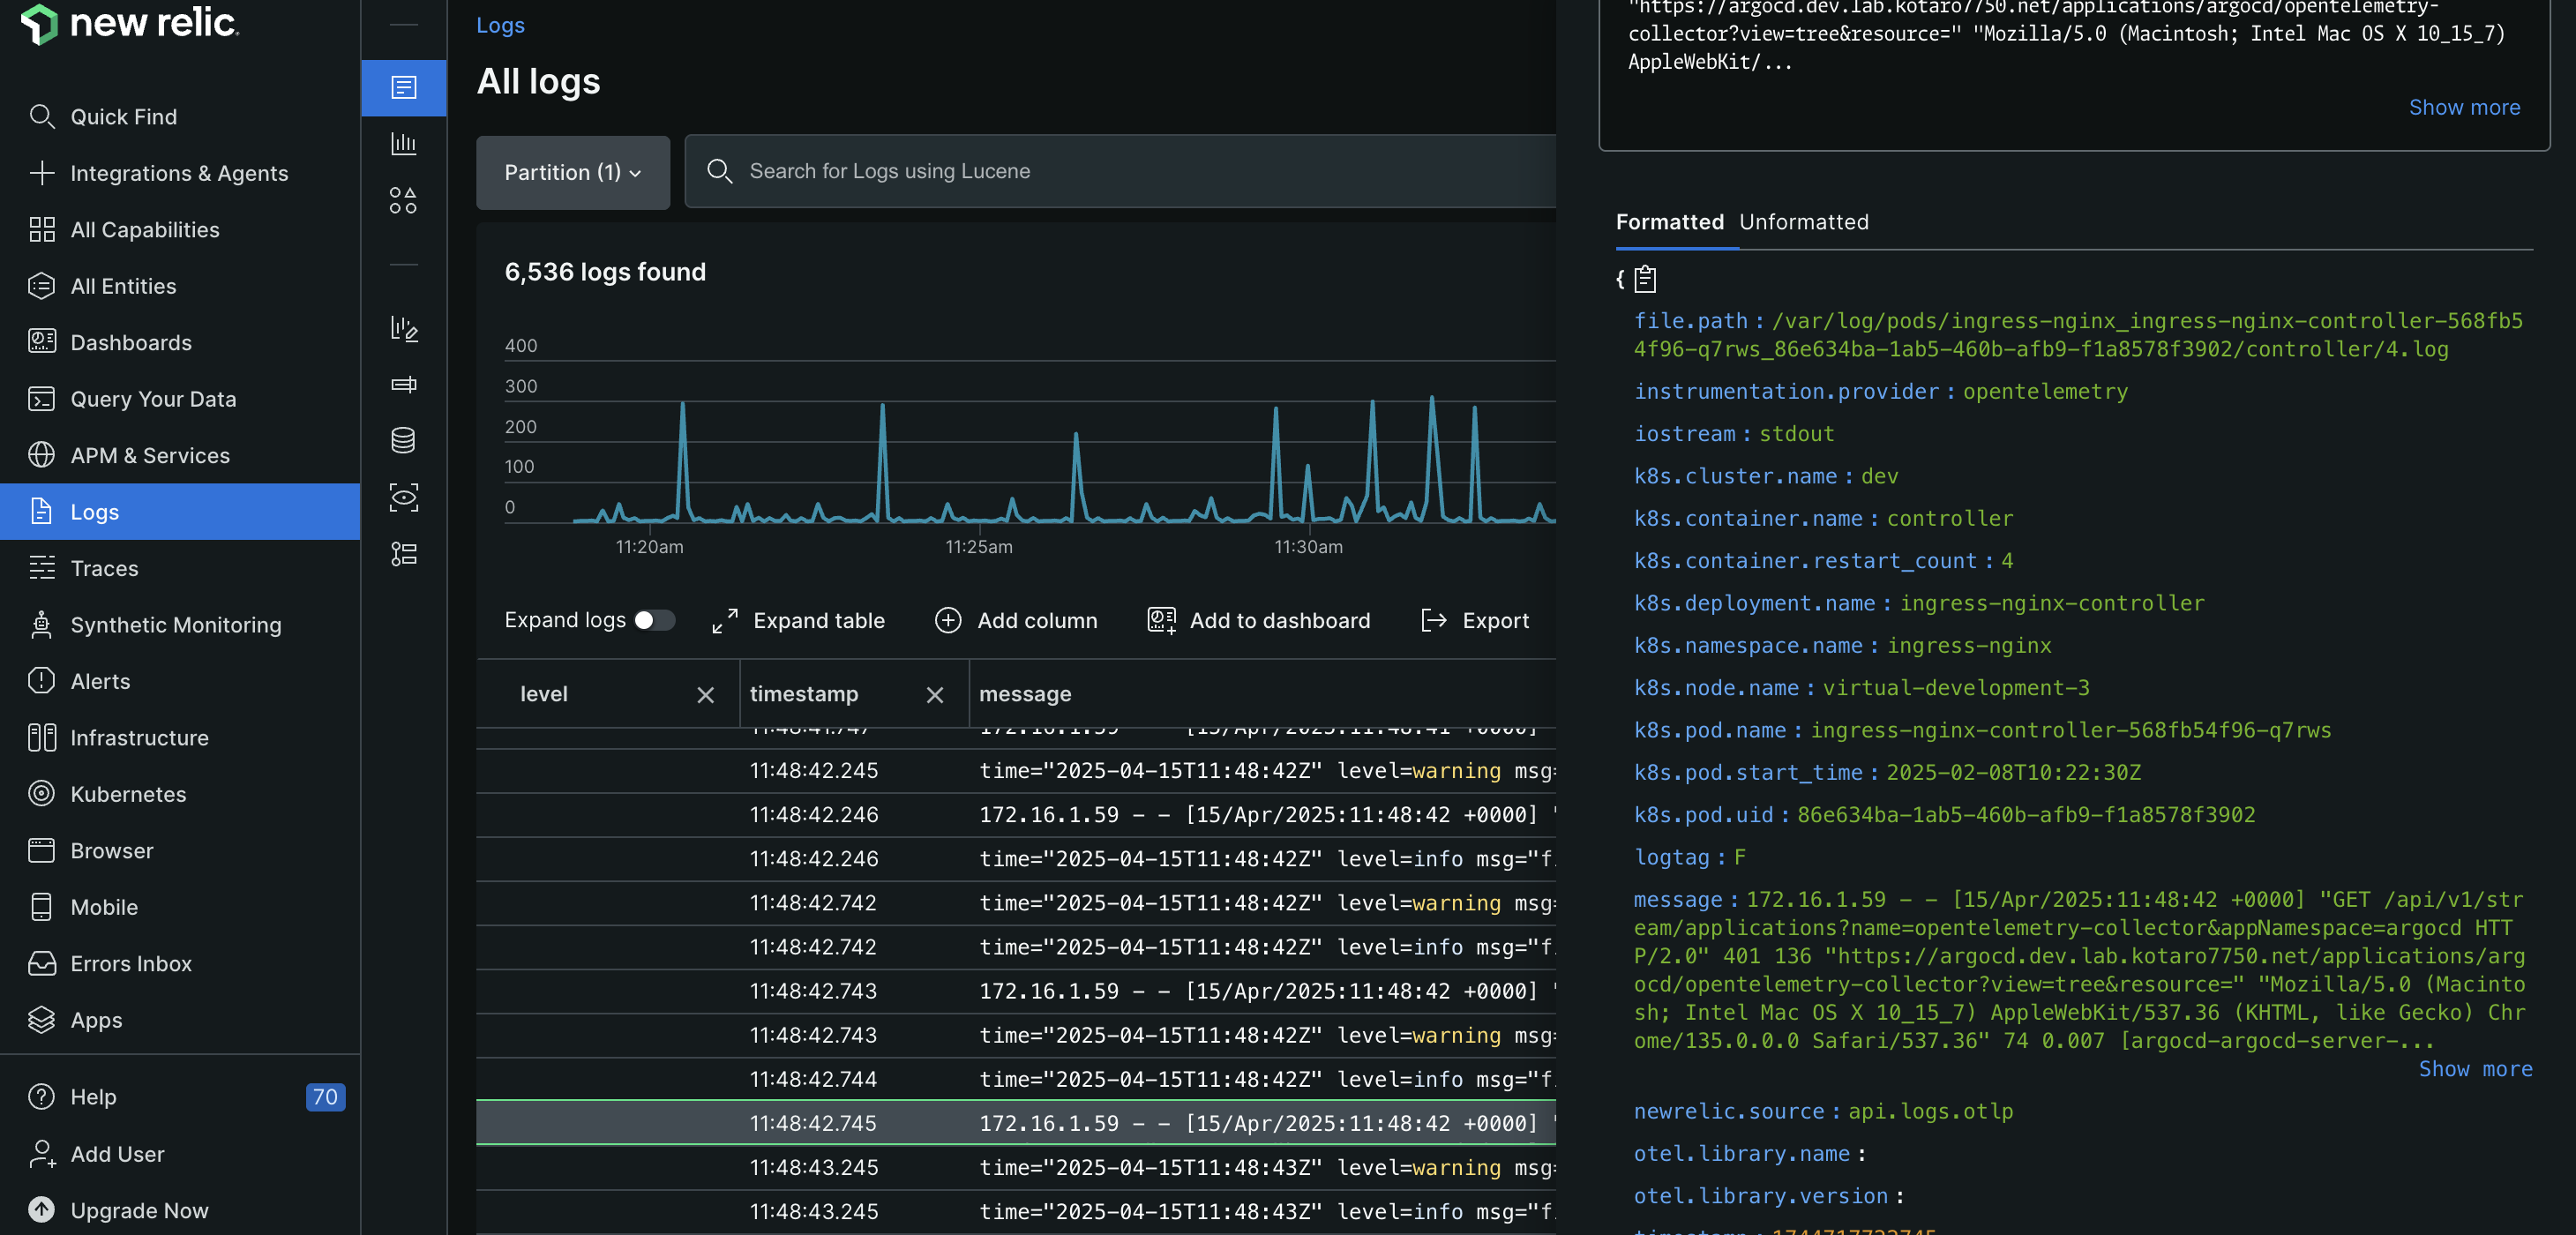
Task: Select the highlighted log row at 11:48:42.745
Action: (1016, 1123)
